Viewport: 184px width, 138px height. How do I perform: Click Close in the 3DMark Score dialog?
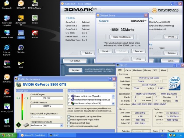(139, 59)
